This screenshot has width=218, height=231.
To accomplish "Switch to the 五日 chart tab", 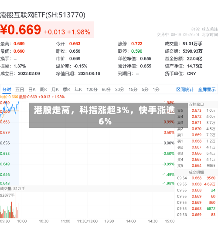I will [x=20, y=90].
